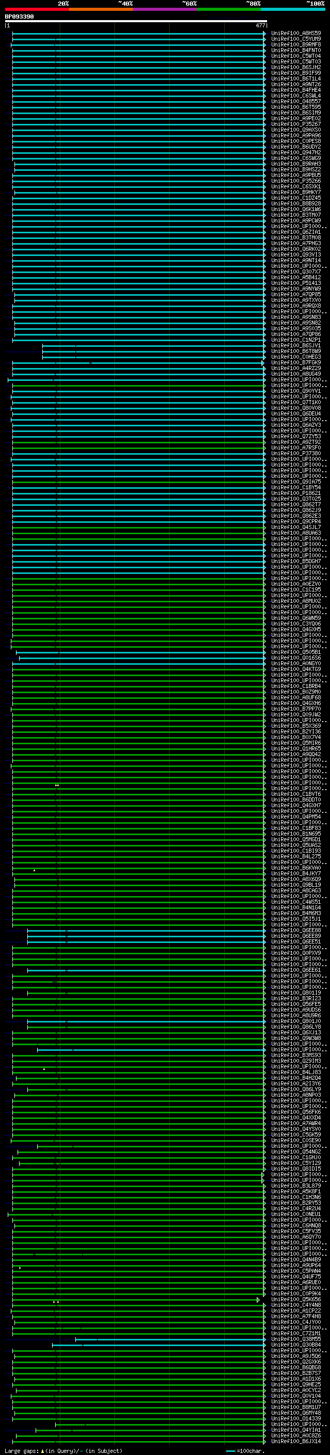
Task: Click hit label UniRef100_Q016S6
Action: click(296, 658)
